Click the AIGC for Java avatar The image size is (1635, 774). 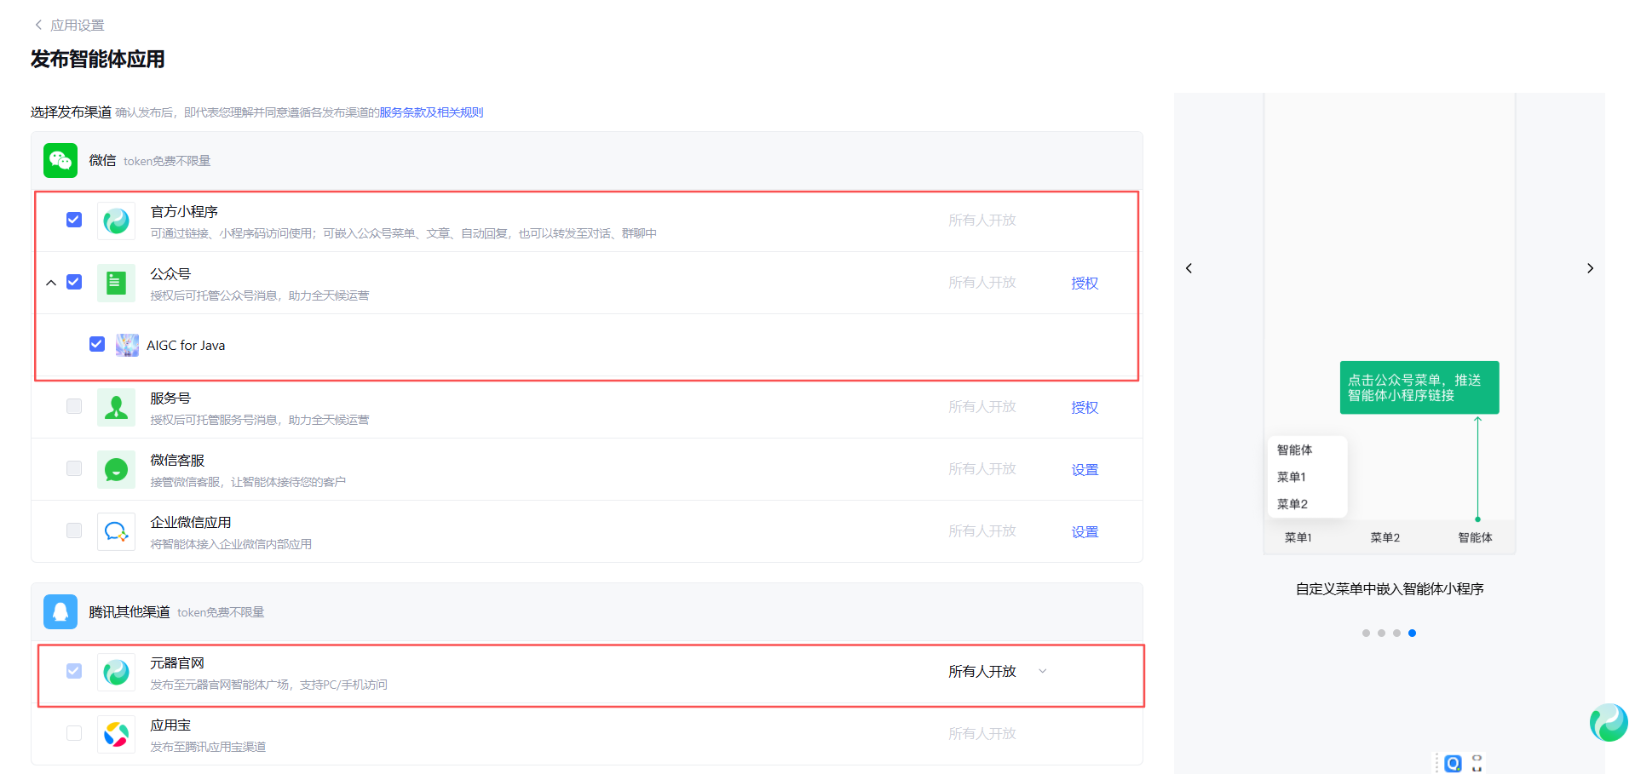(x=127, y=345)
